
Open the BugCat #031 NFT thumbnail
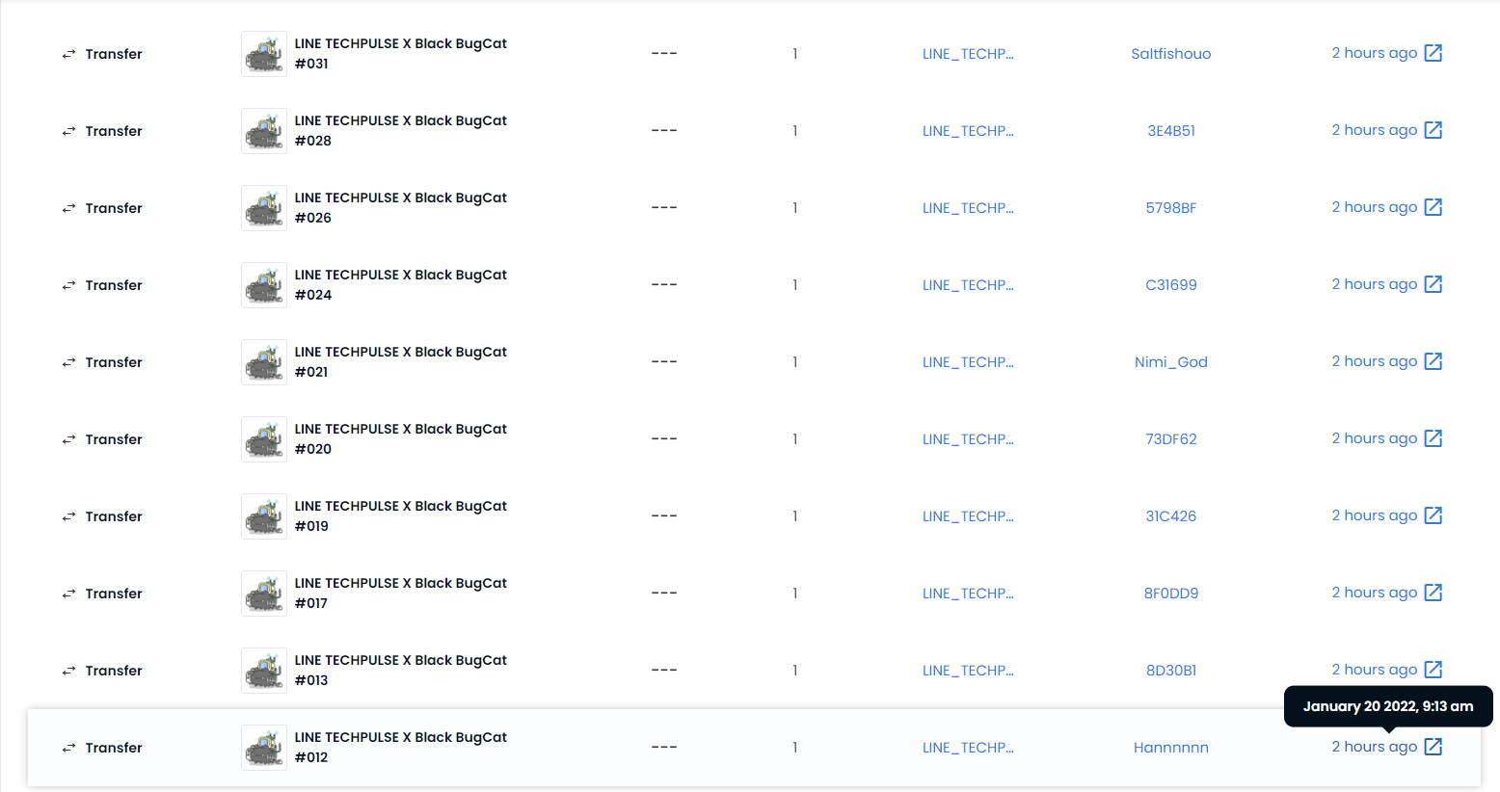click(264, 54)
